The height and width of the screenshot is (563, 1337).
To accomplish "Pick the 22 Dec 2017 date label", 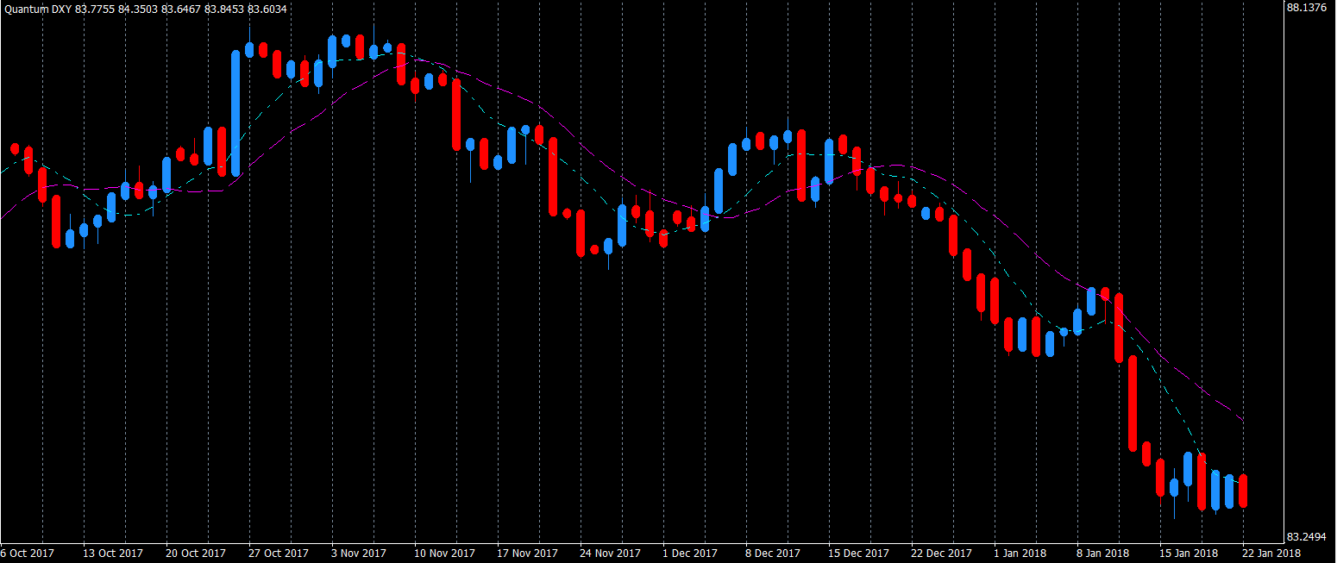I will pos(941,553).
